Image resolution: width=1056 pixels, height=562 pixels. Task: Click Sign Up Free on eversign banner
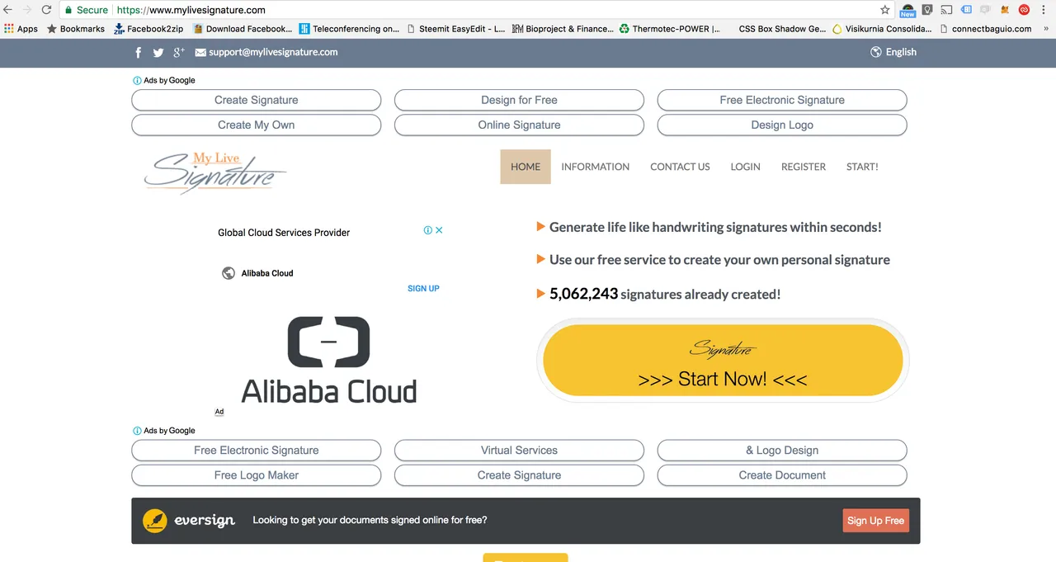pyautogui.click(x=875, y=521)
